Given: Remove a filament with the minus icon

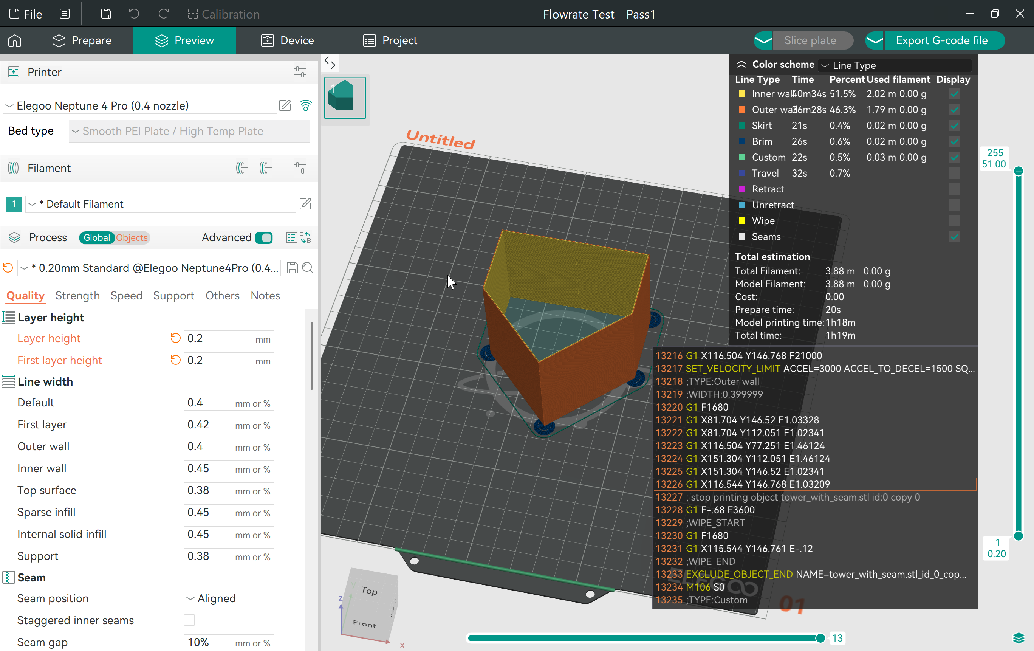Looking at the screenshot, I should tap(266, 168).
